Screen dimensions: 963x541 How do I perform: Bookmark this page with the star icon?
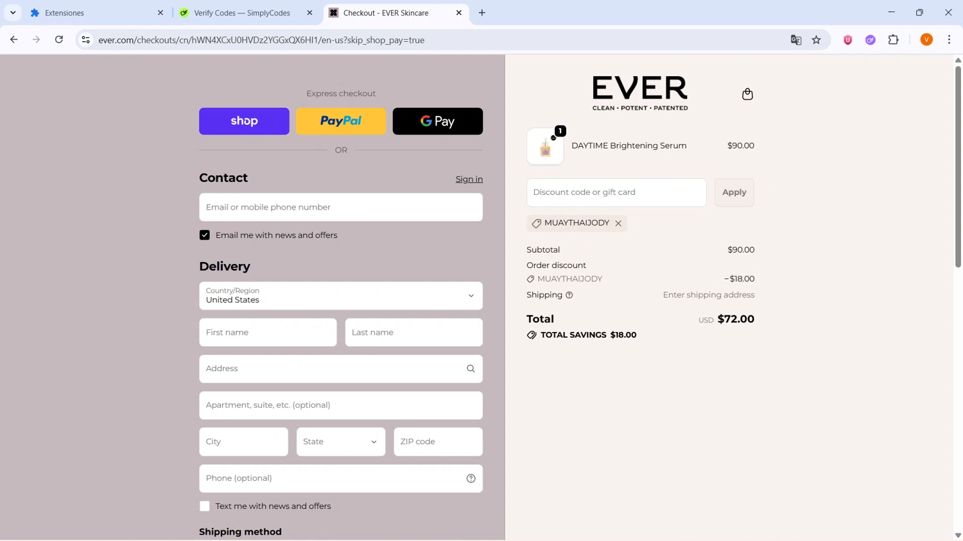(x=817, y=40)
